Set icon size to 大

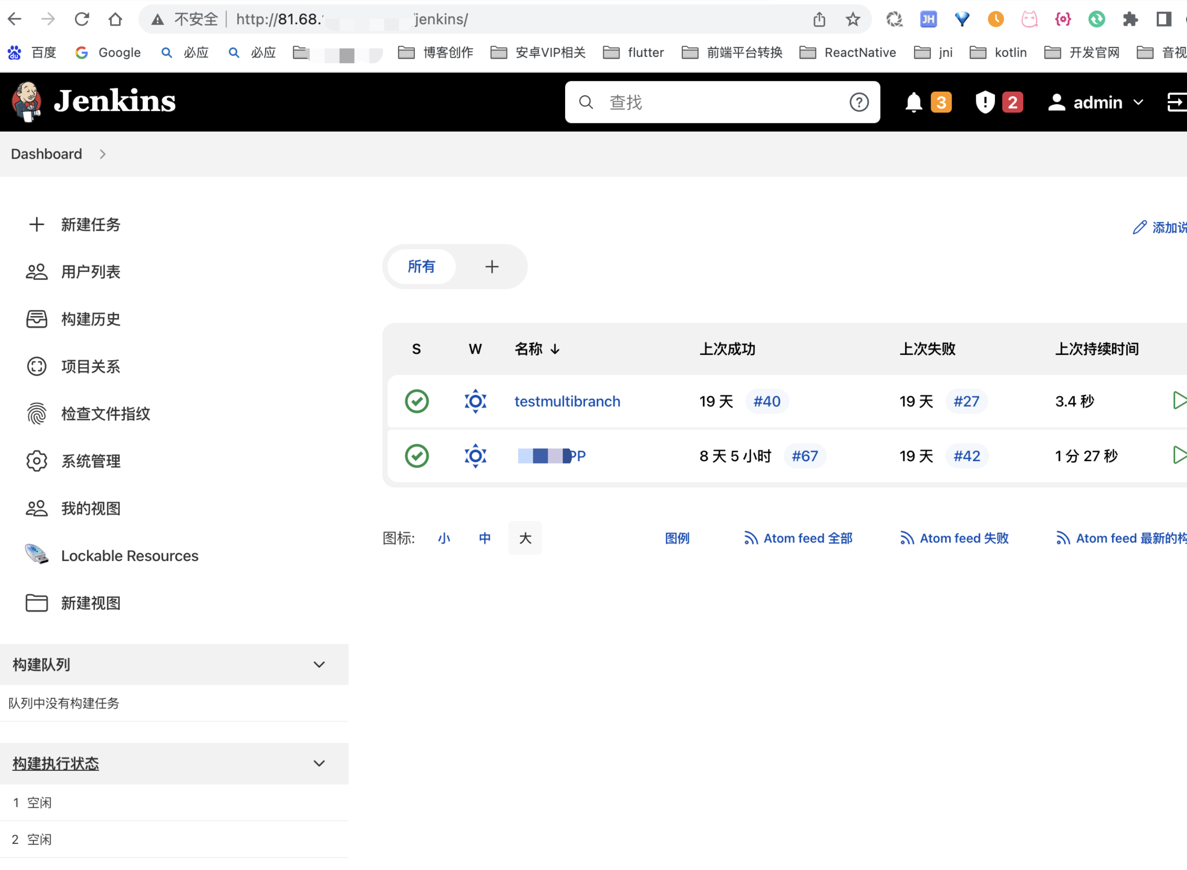(525, 538)
